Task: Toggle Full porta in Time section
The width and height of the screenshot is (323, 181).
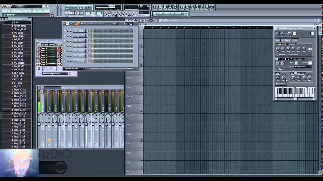Action: pyautogui.click(x=277, y=83)
